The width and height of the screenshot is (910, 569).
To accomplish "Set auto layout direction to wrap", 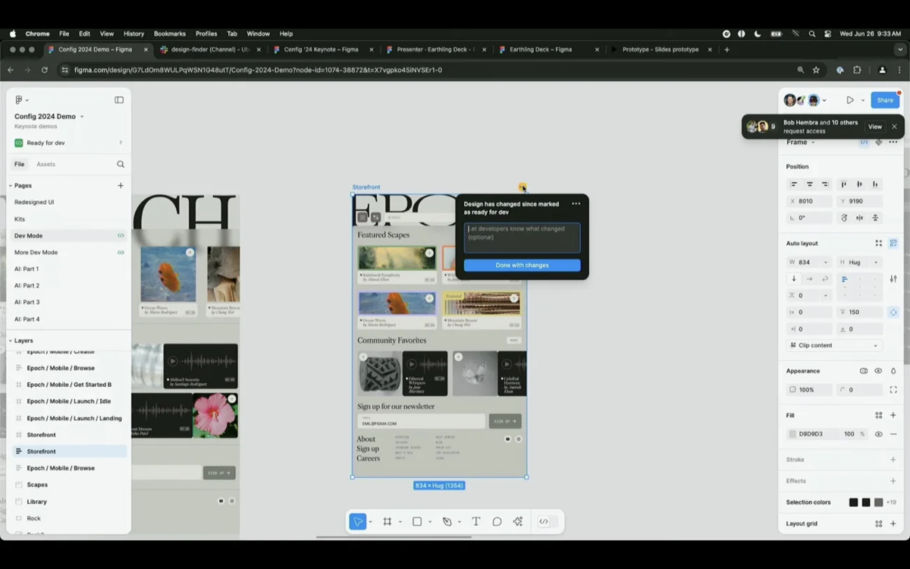I will point(825,278).
